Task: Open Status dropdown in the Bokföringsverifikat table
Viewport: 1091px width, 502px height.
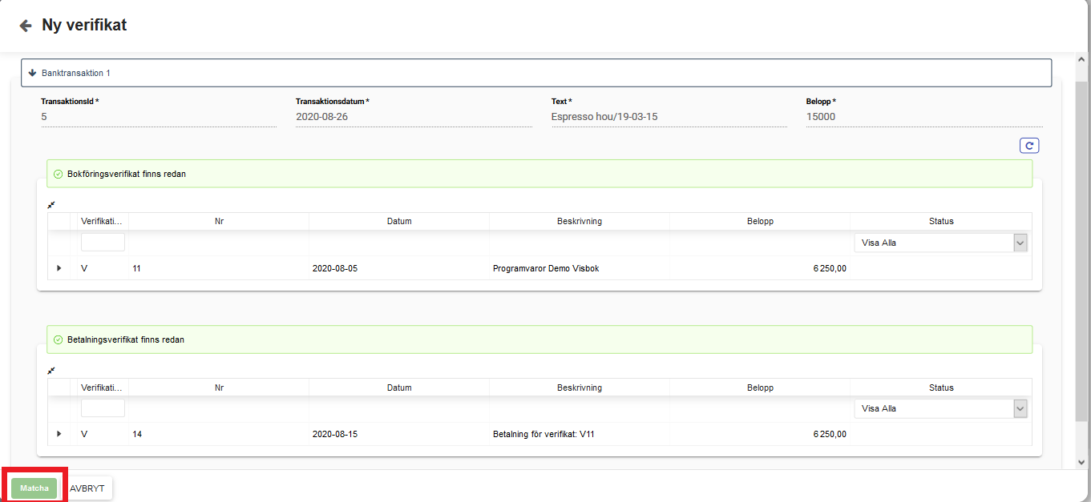Action: (1020, 243)
